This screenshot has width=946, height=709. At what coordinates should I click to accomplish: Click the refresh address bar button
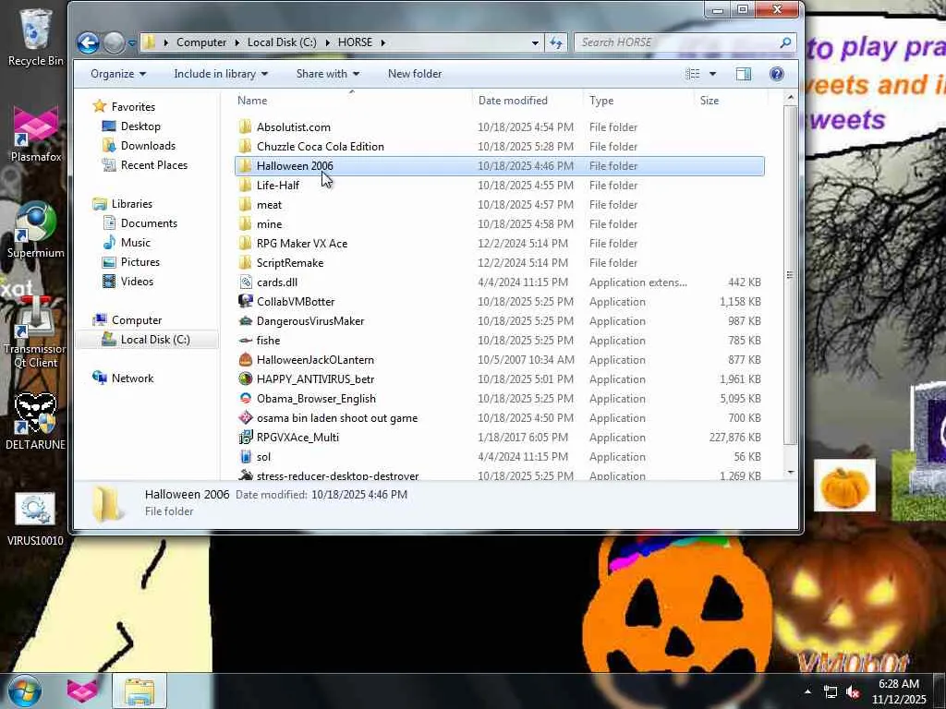coord(555,42)
